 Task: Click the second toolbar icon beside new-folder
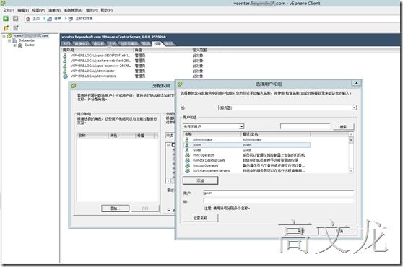[16, 27]
